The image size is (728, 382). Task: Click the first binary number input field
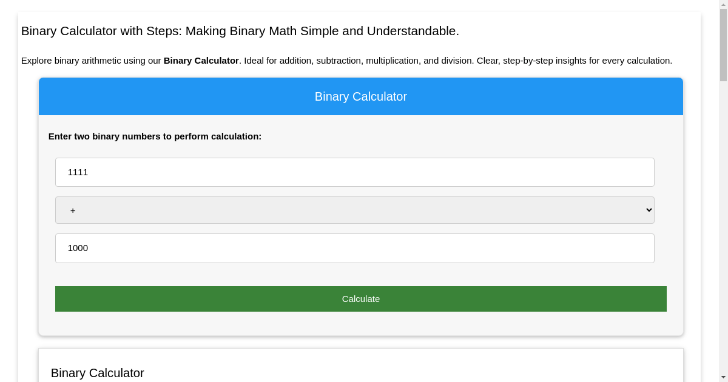[x=355, y=172]
